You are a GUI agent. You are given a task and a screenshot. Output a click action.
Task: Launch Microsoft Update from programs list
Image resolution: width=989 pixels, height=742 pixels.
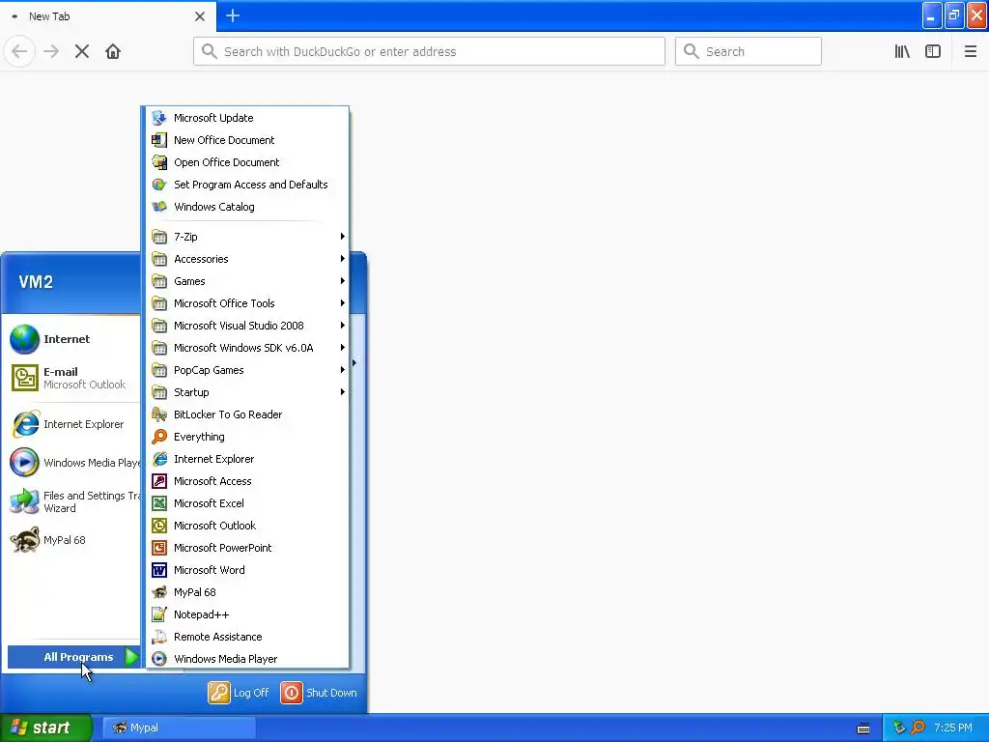click(x=247, y=118)
